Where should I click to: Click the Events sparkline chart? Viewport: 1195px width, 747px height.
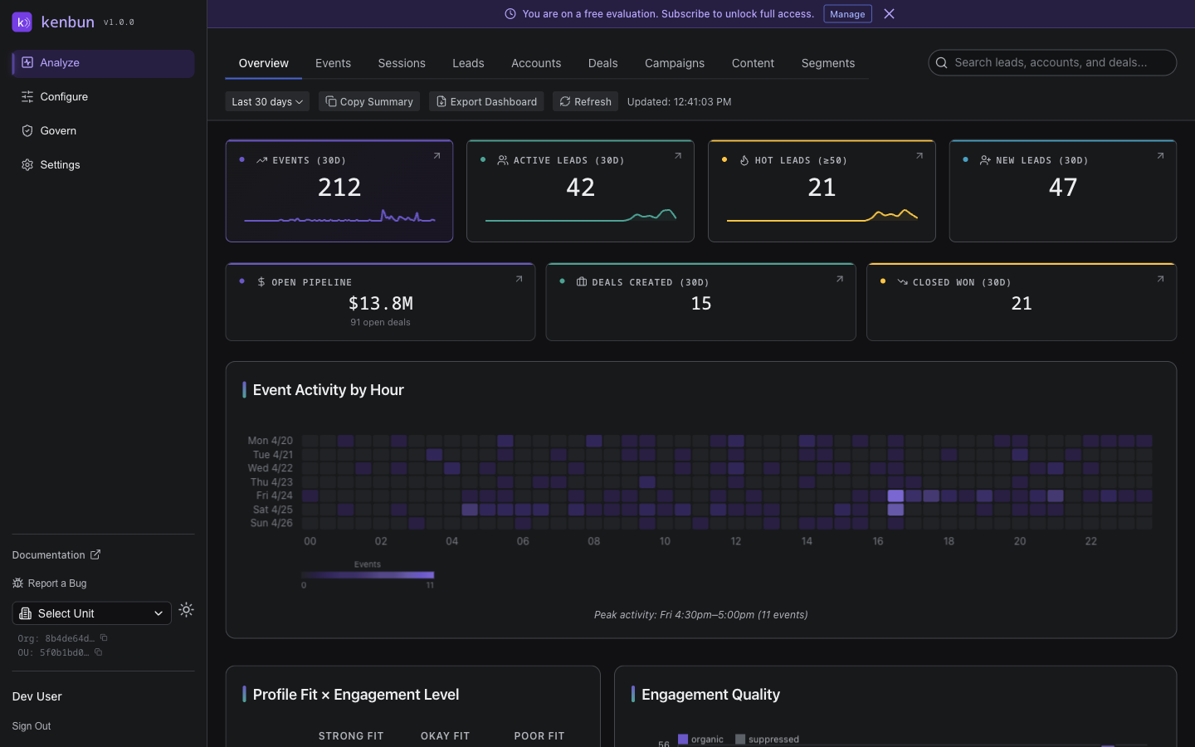[x=339, y=217]
